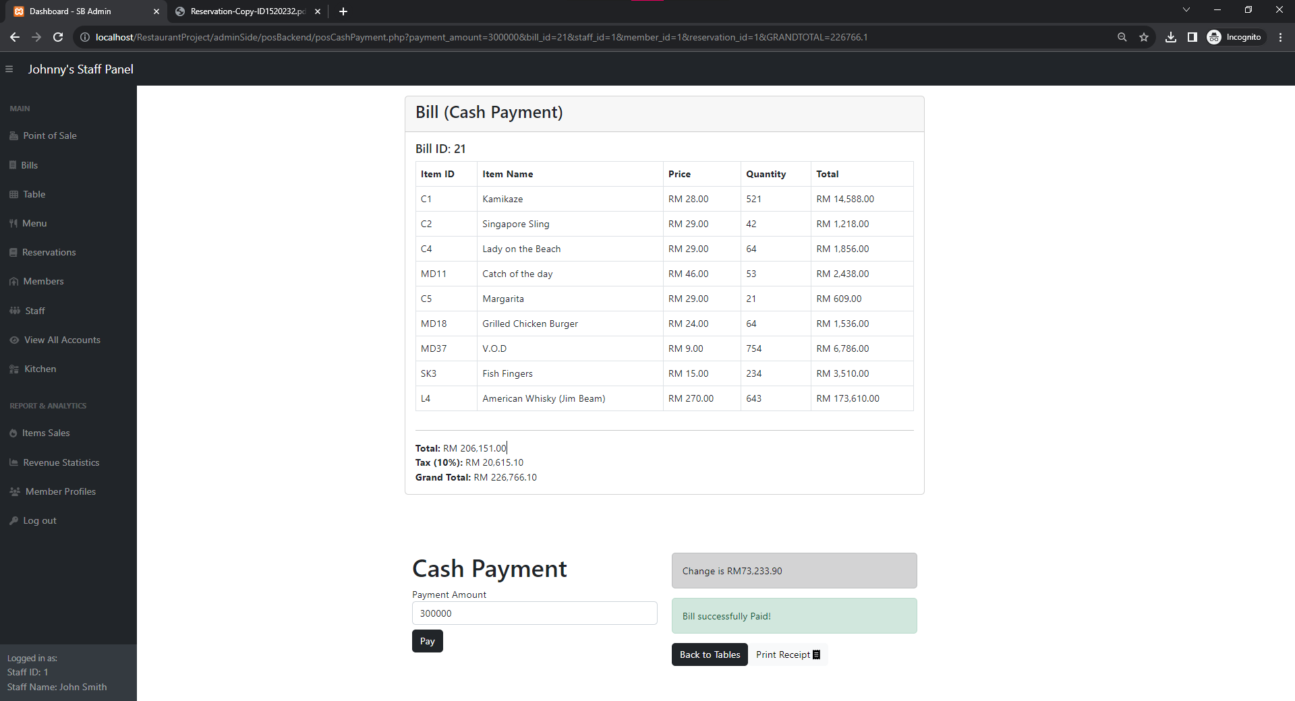Click the Incognito profile indicator

point(1234,37)
